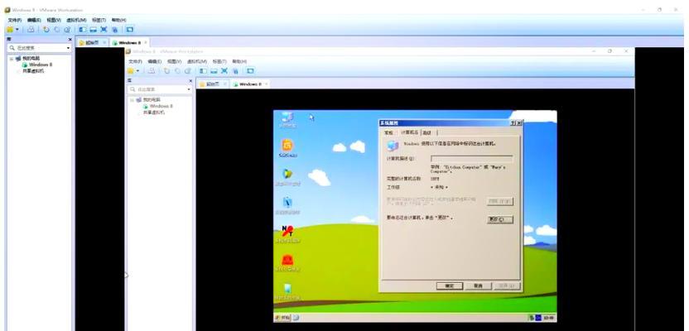Close the library panel in outer VMware window

pyautogui.click(x=70, y=39)
